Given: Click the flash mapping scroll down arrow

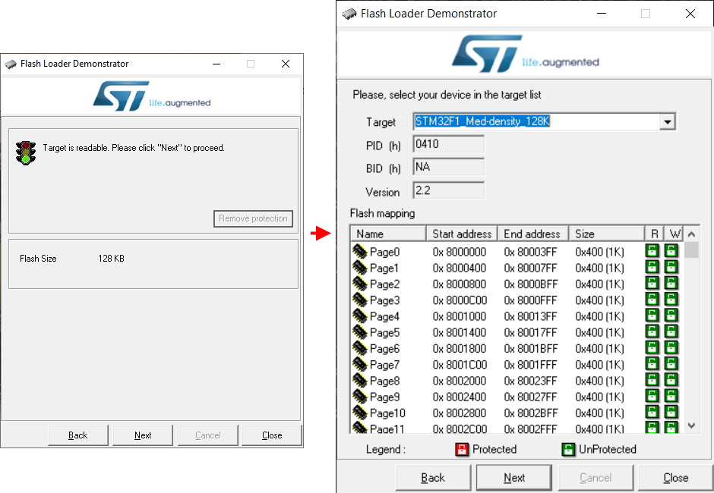Looking at the screenshot, I should (x=691, y=425).
